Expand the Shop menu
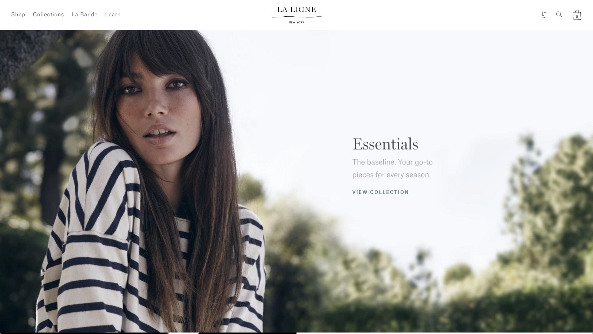This screenshot has width=593, height=334. (x=18, y=14)
